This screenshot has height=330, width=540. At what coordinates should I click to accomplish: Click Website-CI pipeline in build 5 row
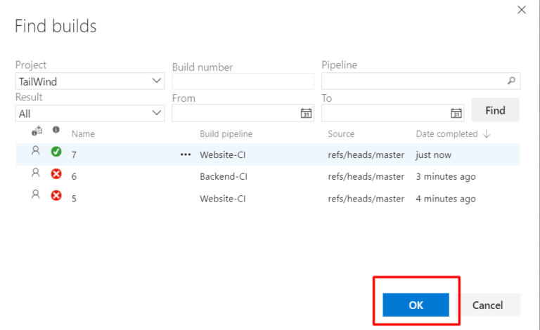[x=223, y=199]
